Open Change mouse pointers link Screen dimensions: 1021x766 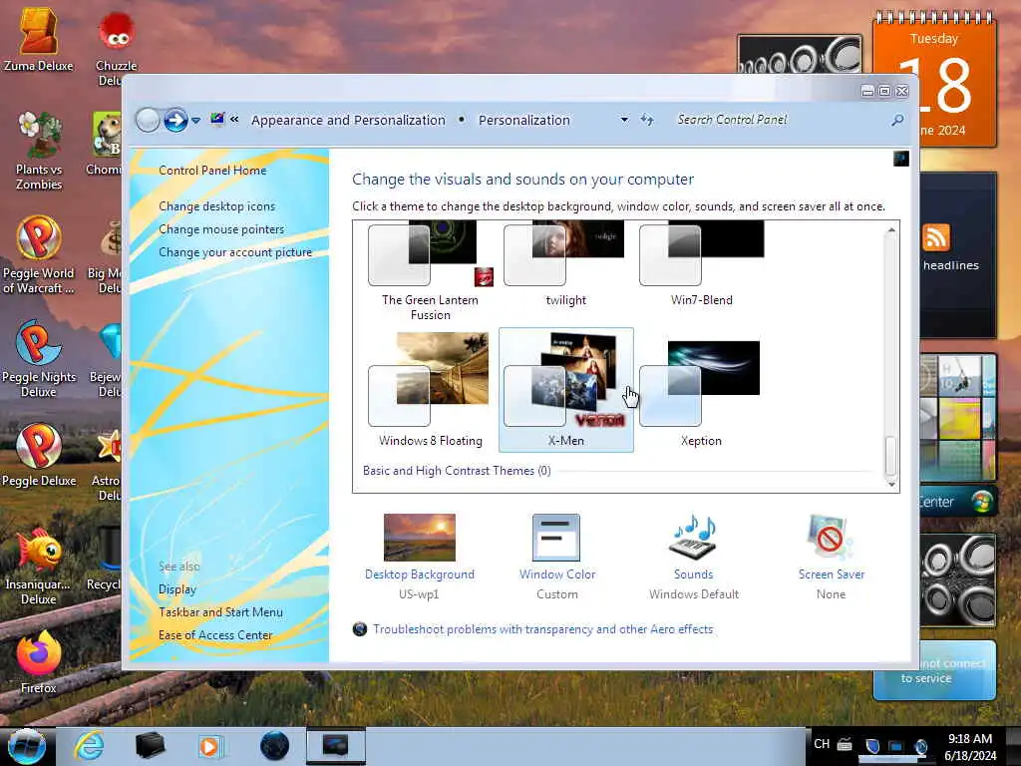tap(221, 229)
